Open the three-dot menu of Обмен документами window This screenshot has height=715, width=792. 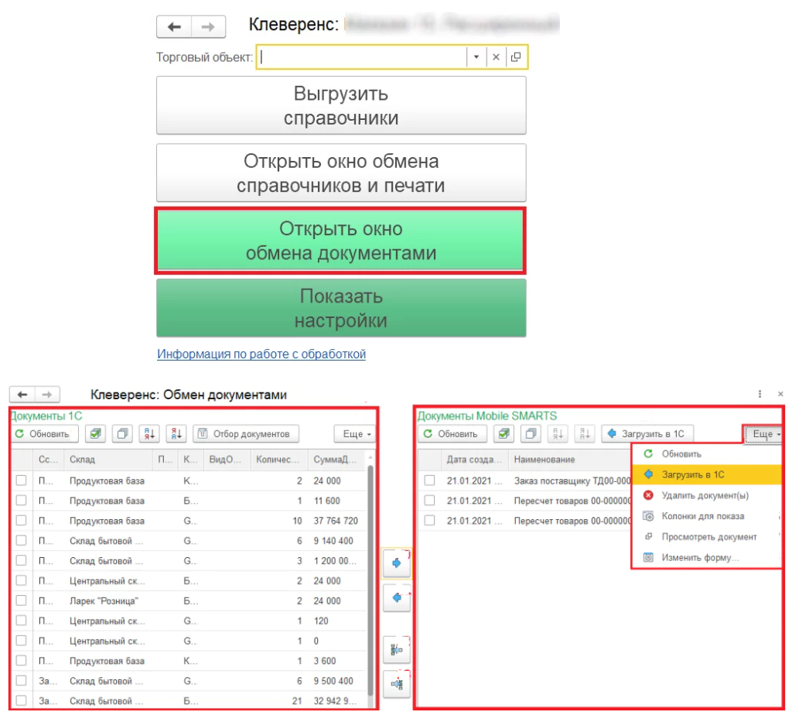point(760,394)
